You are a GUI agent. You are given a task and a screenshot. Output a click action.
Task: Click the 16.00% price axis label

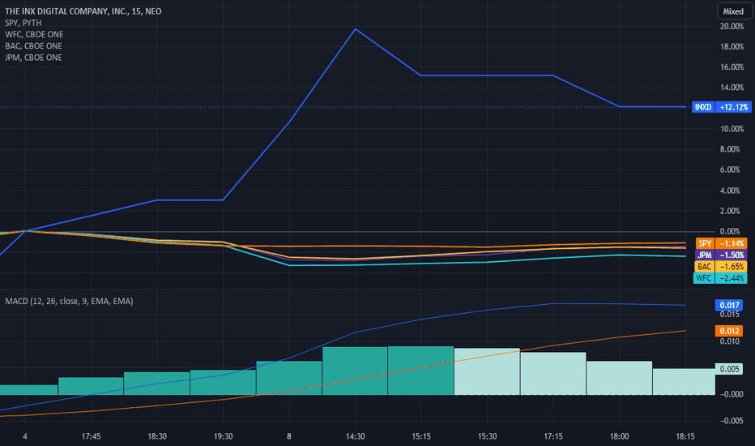pos(732,67)
